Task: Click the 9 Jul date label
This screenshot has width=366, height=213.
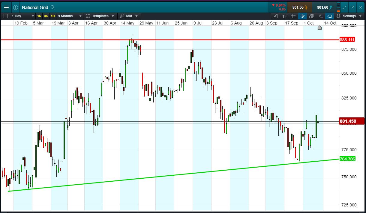Action: click(199, 23)
